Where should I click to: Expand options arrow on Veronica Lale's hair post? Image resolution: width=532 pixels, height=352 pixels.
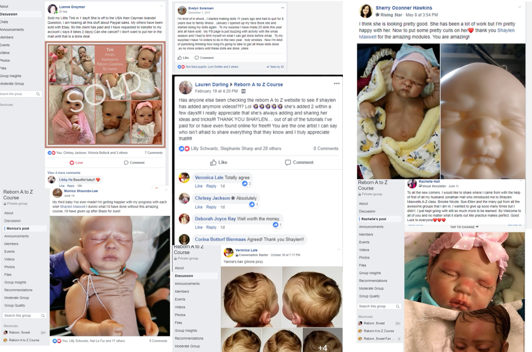tap(339, 250)
